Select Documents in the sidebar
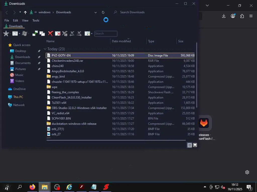This screenshot has width=257, height=192. 23,63
